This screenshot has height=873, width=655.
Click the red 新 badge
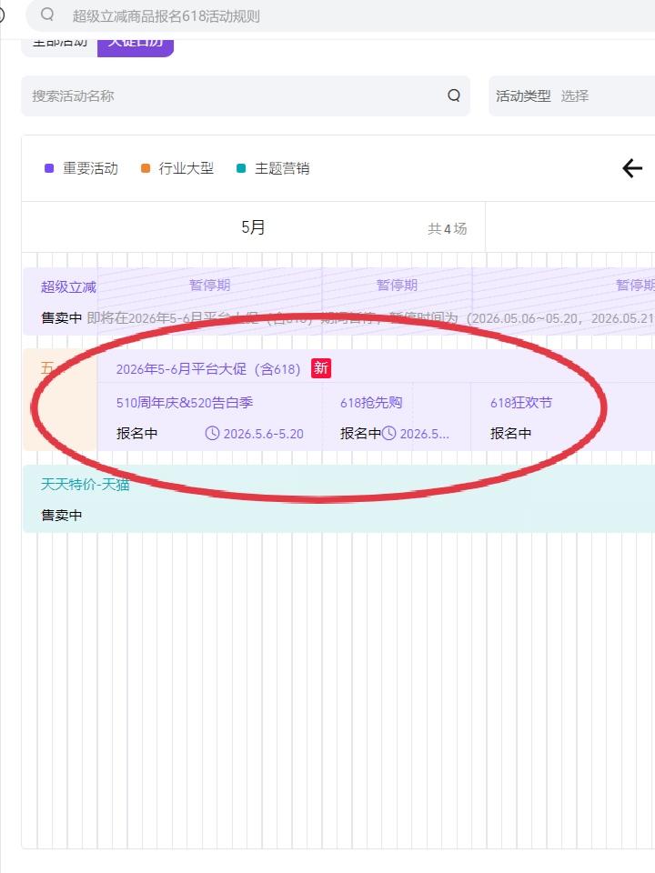tap(321, 368)
